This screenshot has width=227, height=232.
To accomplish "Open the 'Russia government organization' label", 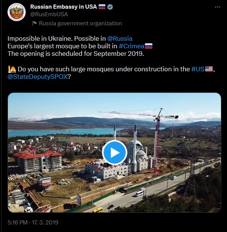I will pyautogui.click(x=80, y=23).
